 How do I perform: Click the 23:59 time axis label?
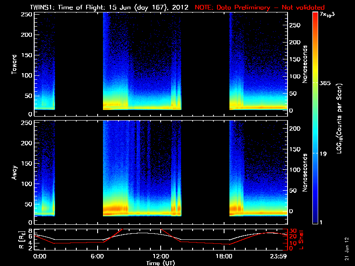(279, 256)
